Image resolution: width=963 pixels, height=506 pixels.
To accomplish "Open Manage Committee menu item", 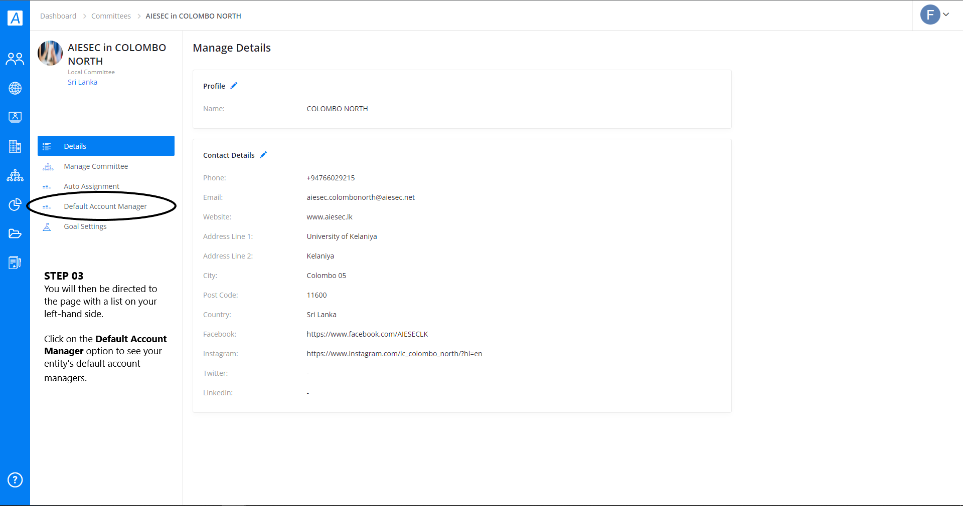I will 106,166.
